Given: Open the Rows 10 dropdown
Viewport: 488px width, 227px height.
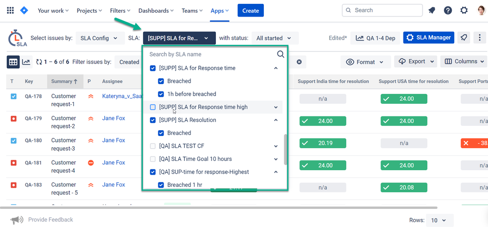Looking at the screenshot, I should [440, 220].
